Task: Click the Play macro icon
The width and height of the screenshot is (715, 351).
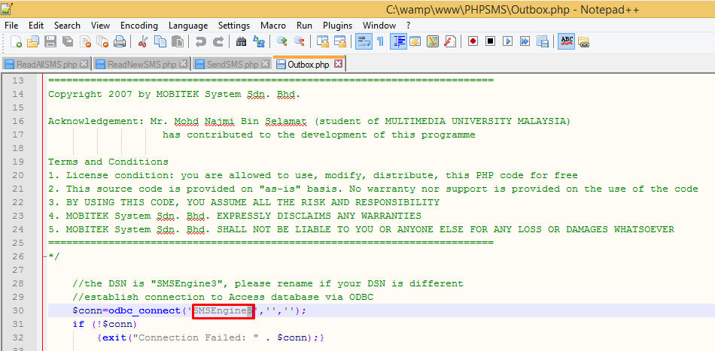Action: pos(508,41)
